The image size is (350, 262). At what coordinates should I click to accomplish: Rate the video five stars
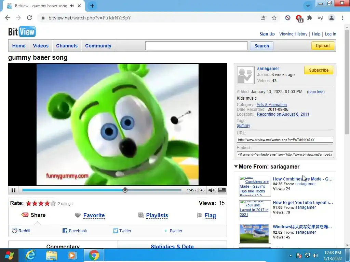pyautogui.click(x=53, y=203)
